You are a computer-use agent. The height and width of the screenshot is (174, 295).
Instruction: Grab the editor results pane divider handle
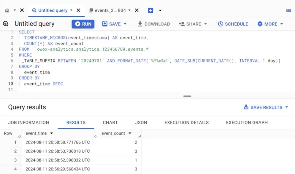(x=187, y=96)
